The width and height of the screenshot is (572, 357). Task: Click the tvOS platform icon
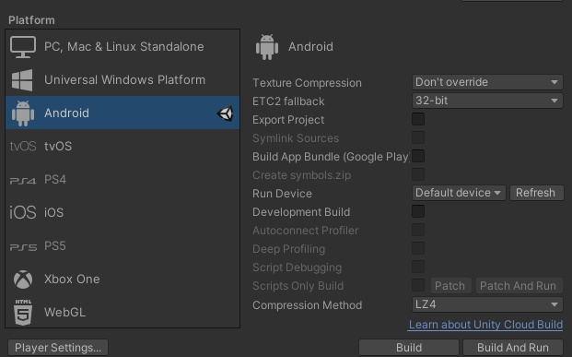[x=23, y=146]
